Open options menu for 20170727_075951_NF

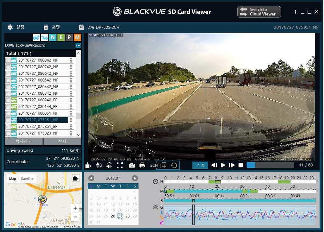pos(71,120)
